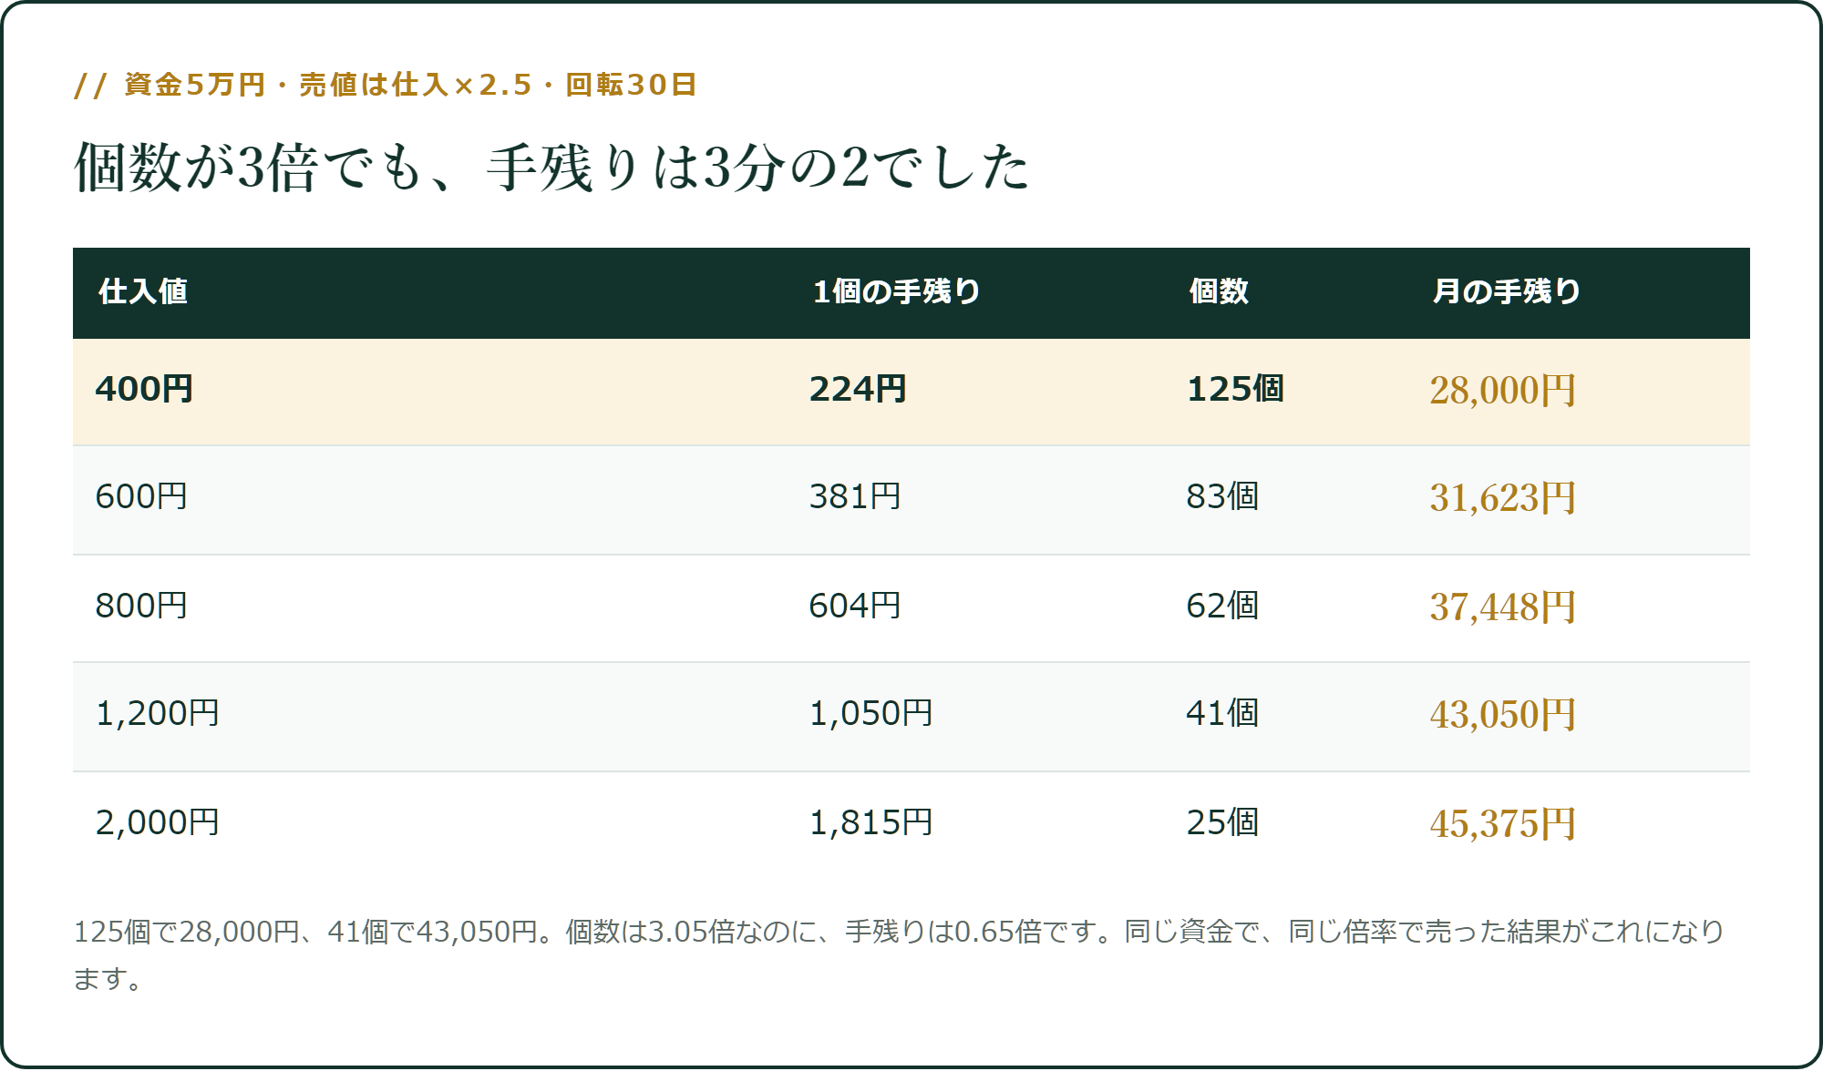Viewport: 1823px width, 1071px height.
Task: Click the 仕入値 column header
Action: 143,291
